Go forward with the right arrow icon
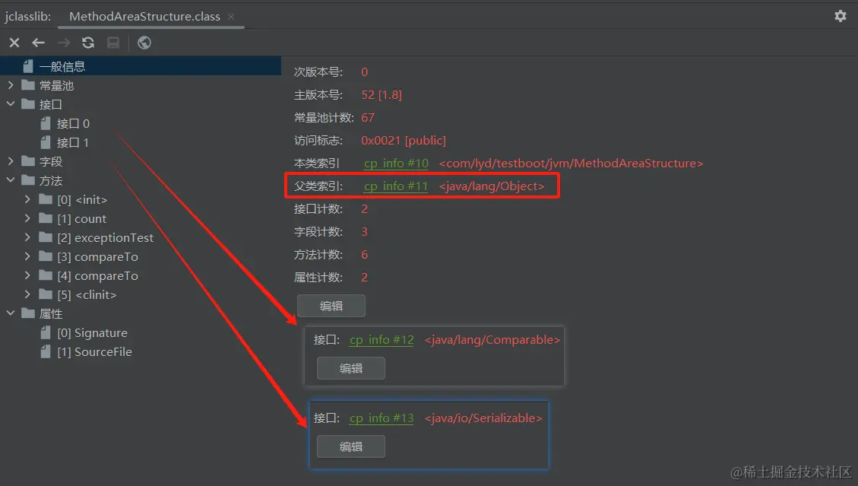Viewport: 858px width, 486px height. pyautogui.click(x=64, y=43)
